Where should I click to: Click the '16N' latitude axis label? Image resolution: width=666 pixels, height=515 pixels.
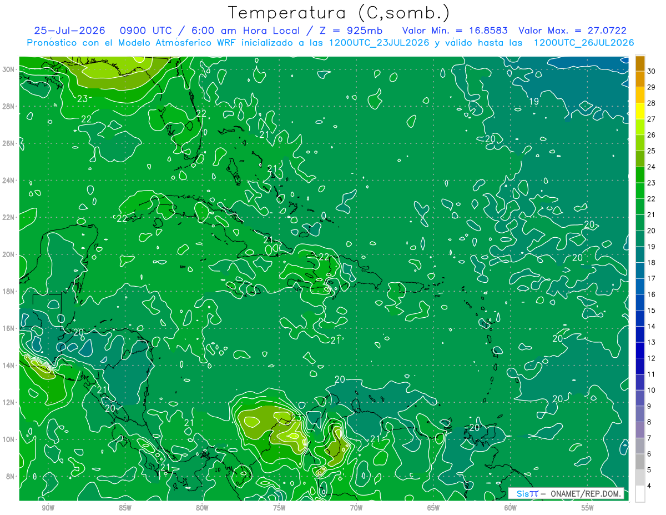pos(8,328)
